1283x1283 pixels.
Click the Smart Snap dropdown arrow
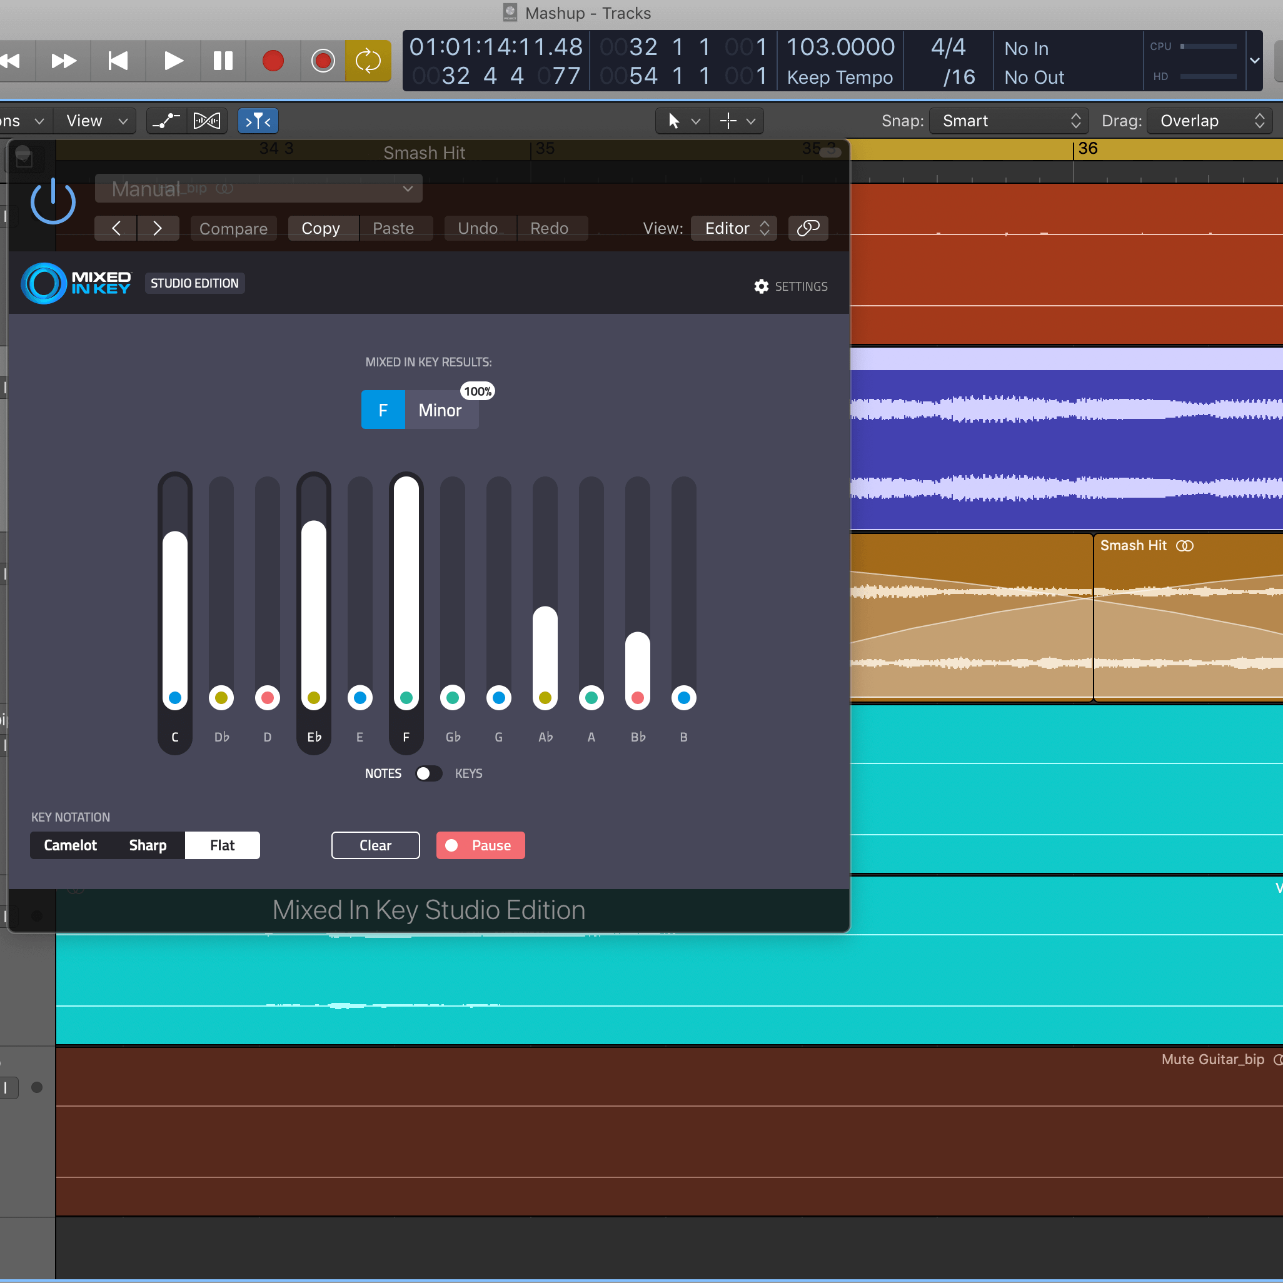pyautogui.click(x=1075, y=121)
